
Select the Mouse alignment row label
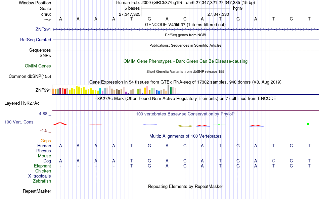coord(44,156)
